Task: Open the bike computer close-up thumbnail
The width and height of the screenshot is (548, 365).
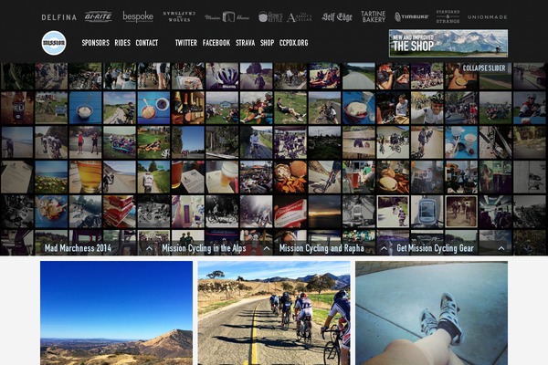Action: (x=427, y=212)
